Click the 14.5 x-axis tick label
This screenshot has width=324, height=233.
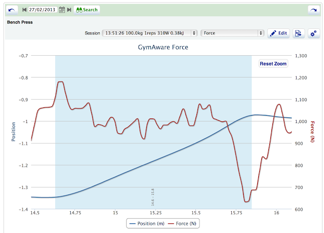35,213
